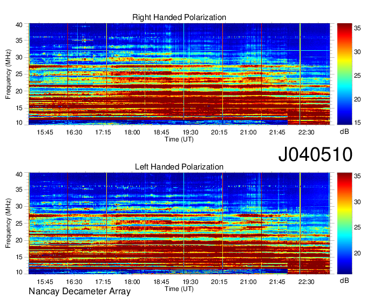This screenshot has height=298, width=367.
Task: Click the 15:45 time tick of Right Handed plot
Action: coord(45,132)
